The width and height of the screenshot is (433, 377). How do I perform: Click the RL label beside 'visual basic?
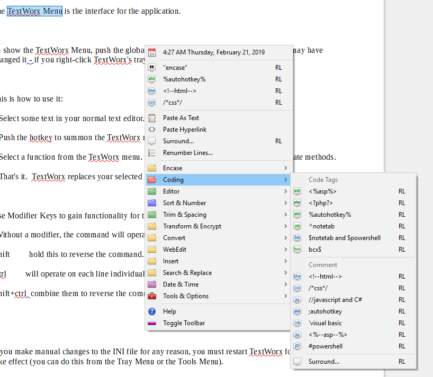[402, 323]
